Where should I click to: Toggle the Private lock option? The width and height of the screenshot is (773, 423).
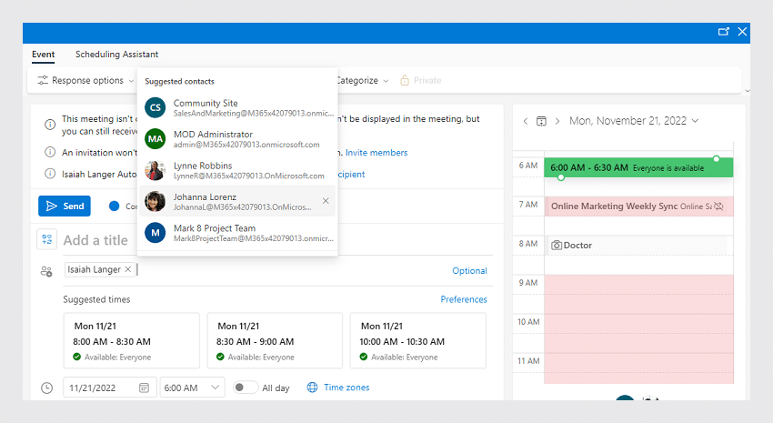pos(420,80)
